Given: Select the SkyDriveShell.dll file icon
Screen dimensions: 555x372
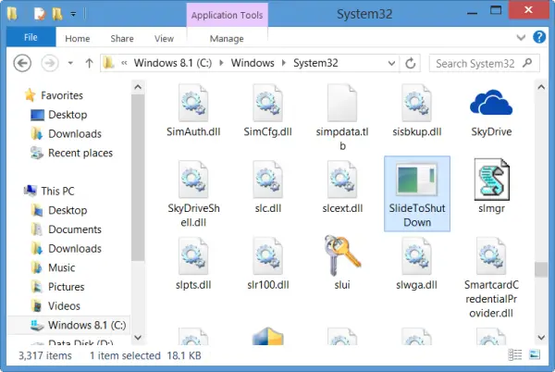Looking at the screenshot, I should 193,180.
